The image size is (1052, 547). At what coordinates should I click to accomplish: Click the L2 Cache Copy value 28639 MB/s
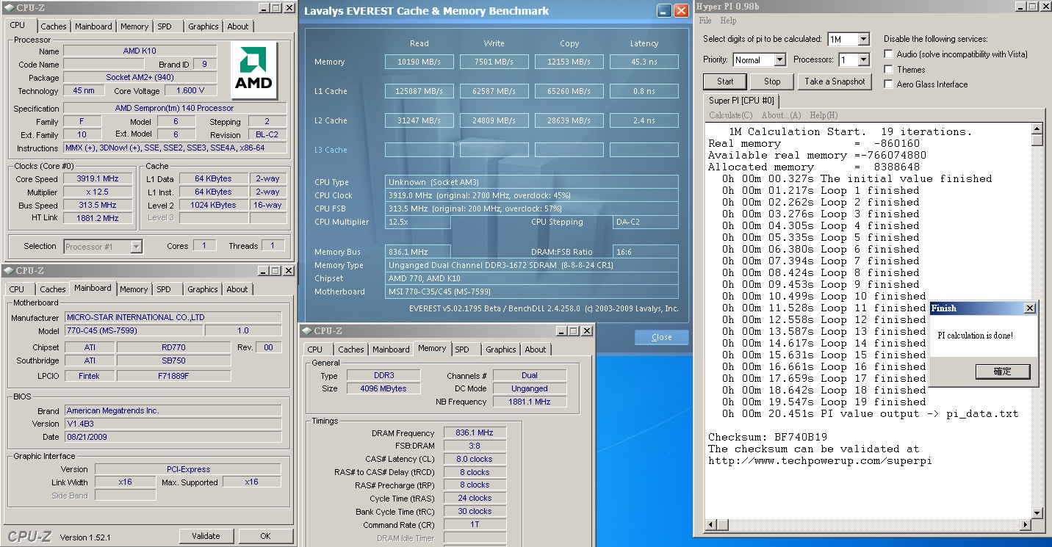tap(569, 121)
